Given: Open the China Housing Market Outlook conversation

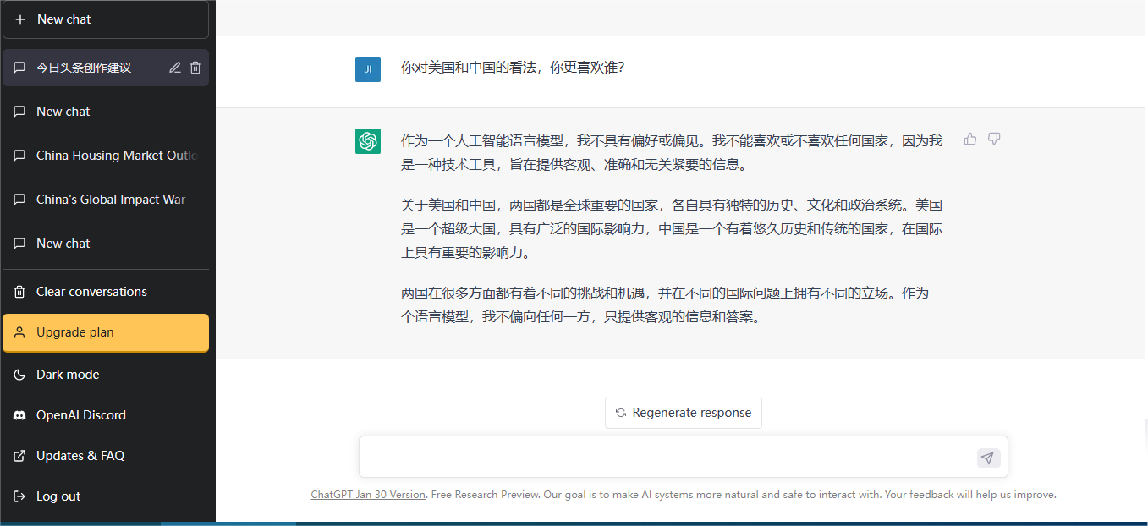Looking at the screenshot, I should pos(106,156).
